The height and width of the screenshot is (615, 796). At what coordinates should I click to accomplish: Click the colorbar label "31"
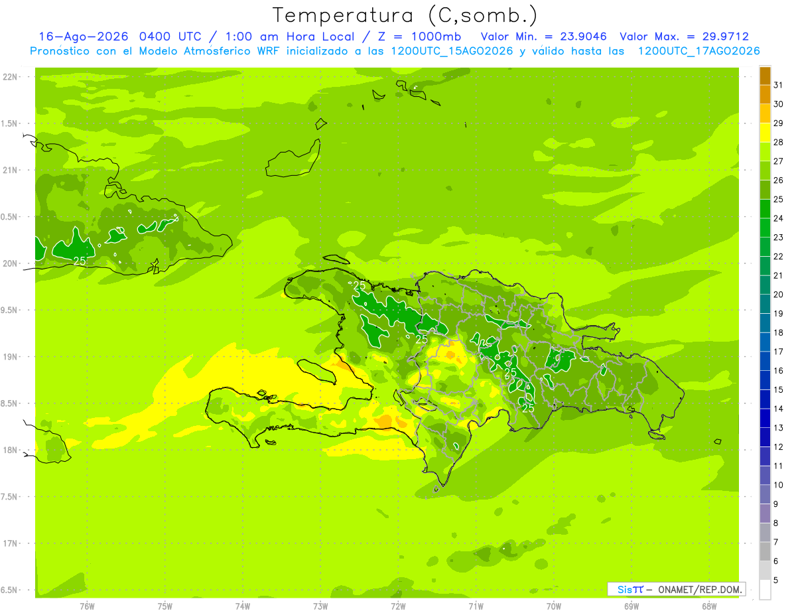pos(779,85)
